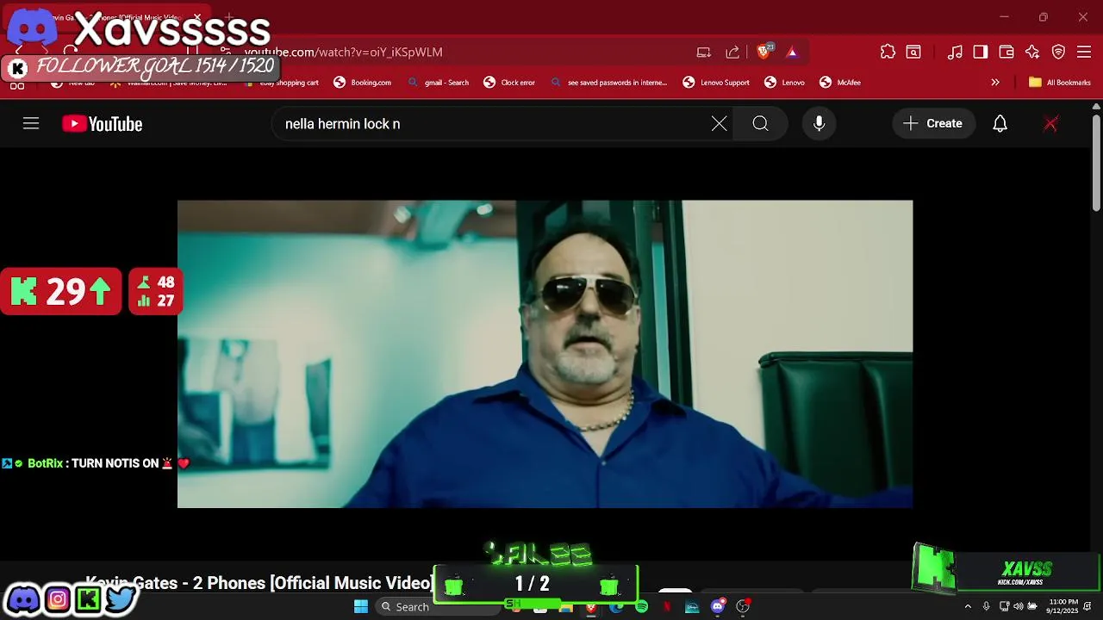Open Spotify from the taskbar
Screen dimensions: 1103x620
641,607
